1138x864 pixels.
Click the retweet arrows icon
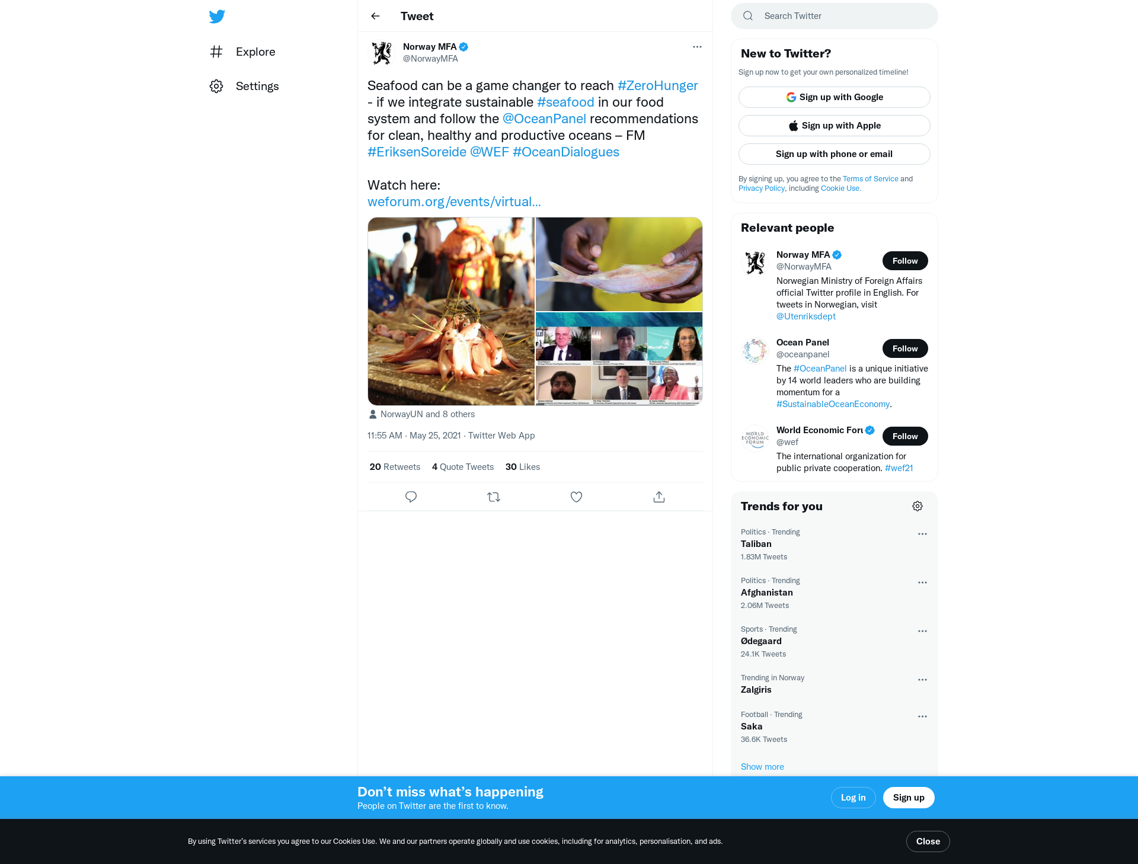pyautogui.click(x=494, y=497)
